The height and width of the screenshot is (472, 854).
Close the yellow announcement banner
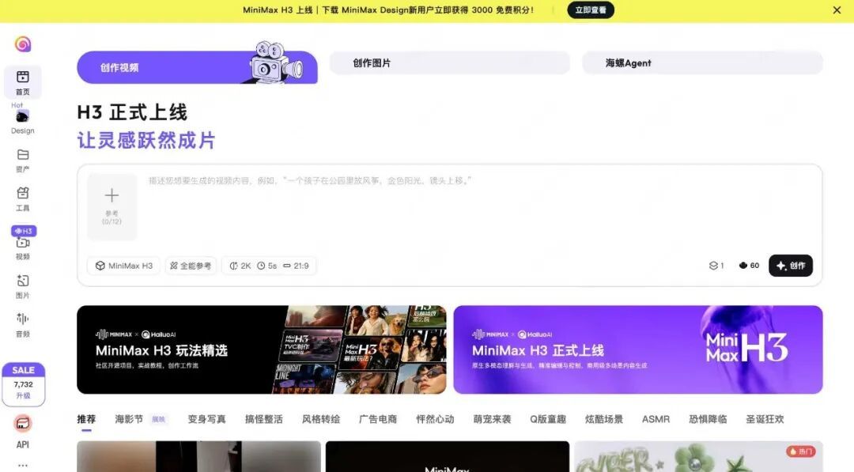coord(837,9)
